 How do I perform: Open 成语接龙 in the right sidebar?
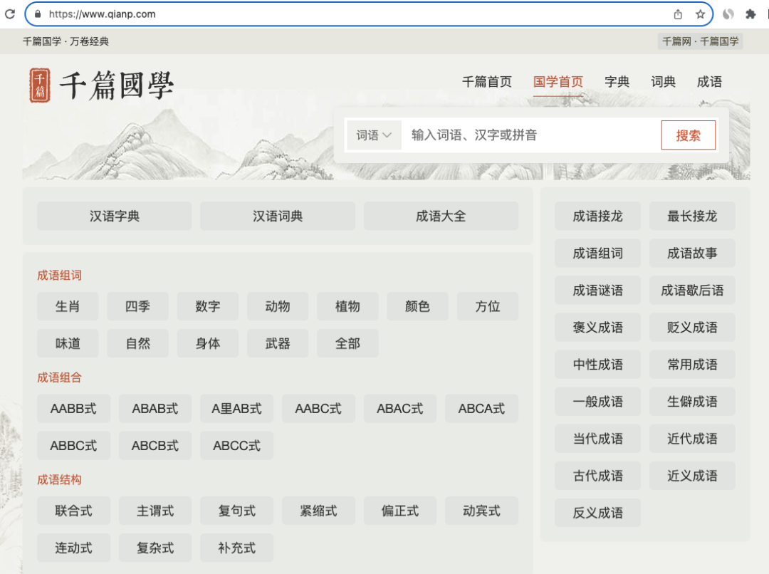[597, 216]
